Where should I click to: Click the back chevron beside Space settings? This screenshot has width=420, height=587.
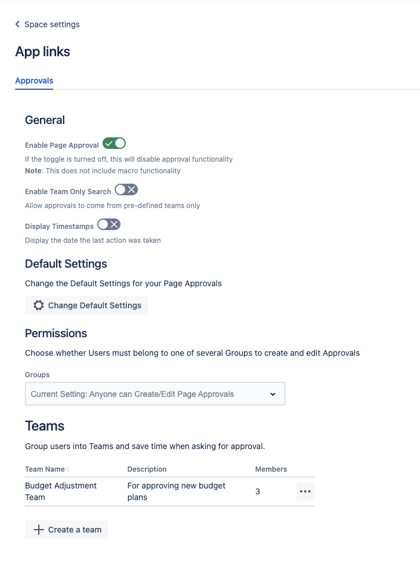(x=18, y=24)
